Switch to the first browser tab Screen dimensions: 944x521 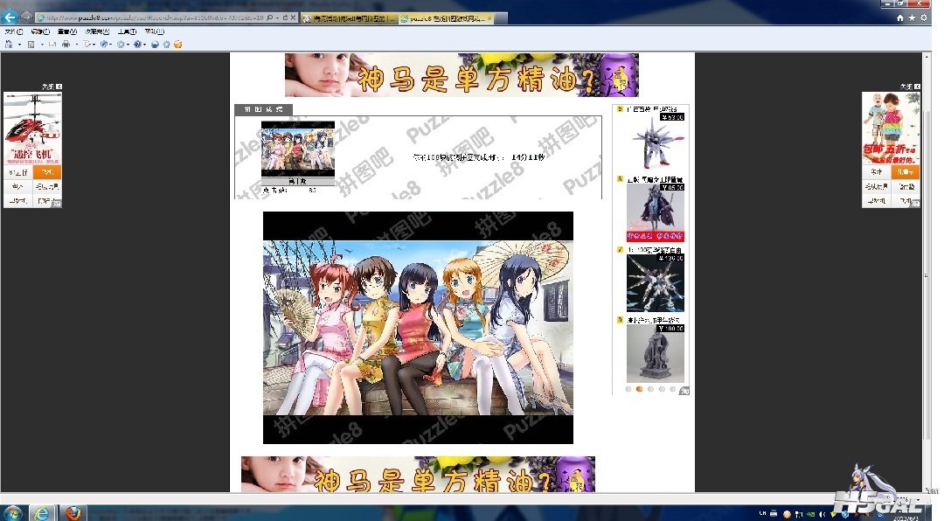tap(349, 18)
